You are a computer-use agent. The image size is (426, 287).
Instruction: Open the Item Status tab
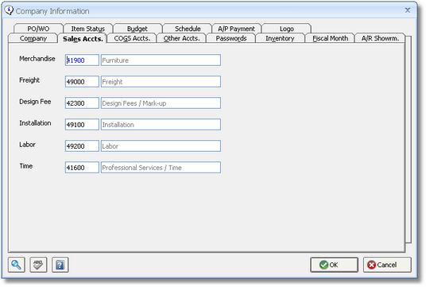[x=88, y=29]
